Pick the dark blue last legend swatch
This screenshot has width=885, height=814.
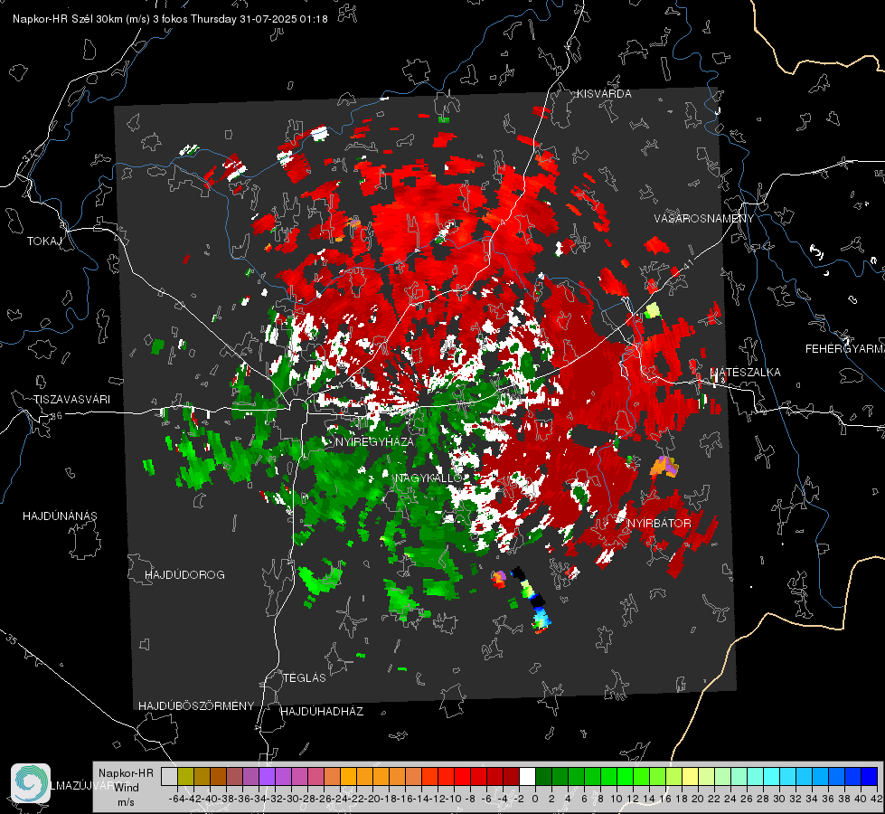tap(870, 777)
